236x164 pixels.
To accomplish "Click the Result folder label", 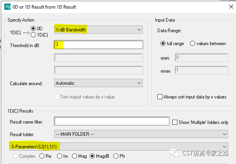I will pos(22,135).
